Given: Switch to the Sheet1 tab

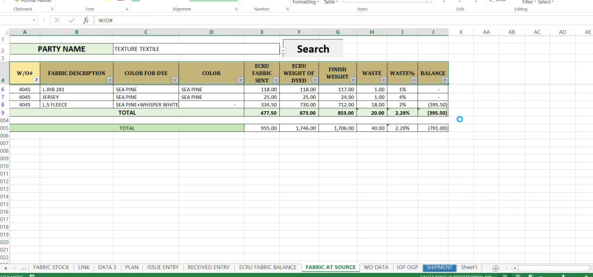Looking at the screenshot, I should coord(469,267).
